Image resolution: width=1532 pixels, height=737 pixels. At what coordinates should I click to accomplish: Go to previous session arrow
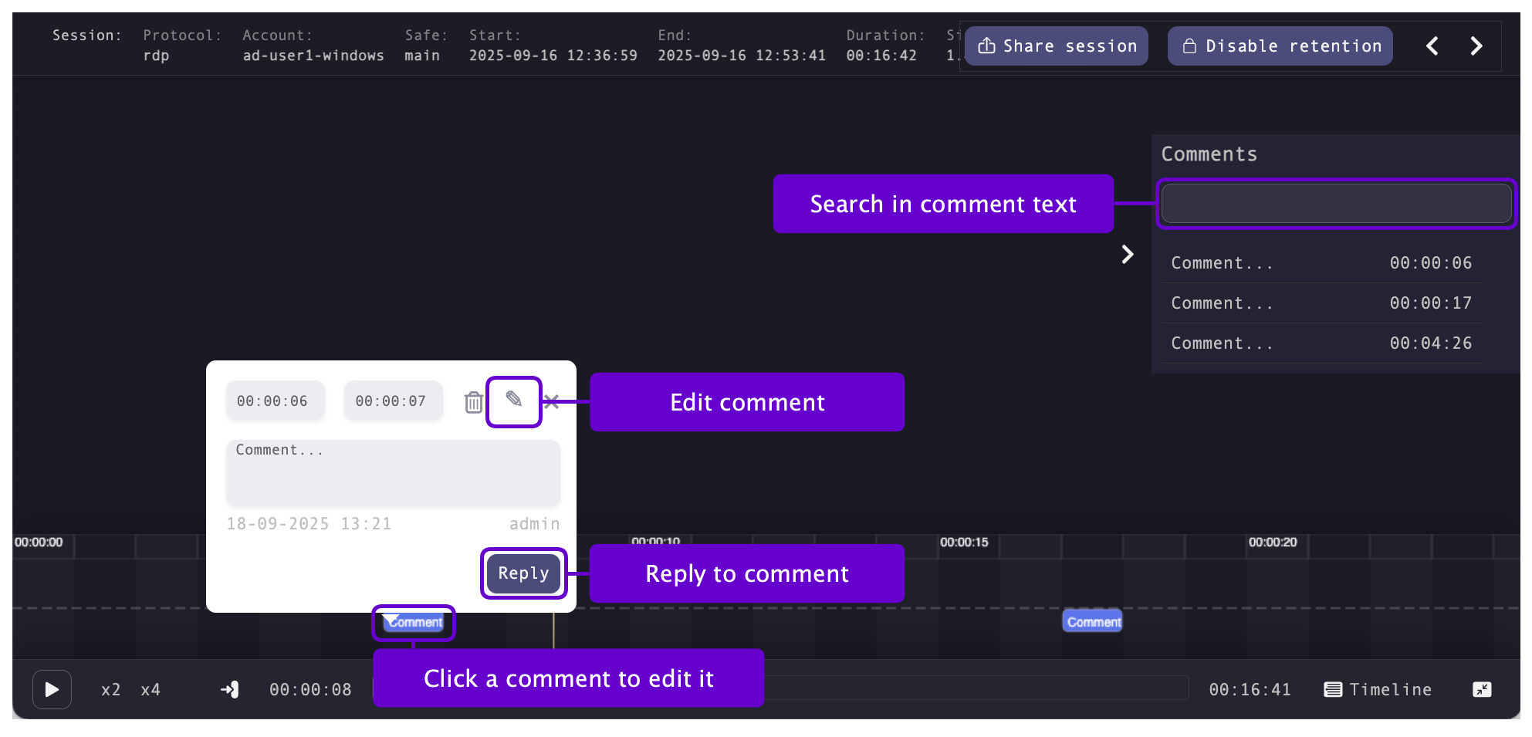pyautogui.click(x=1432, y=46)
